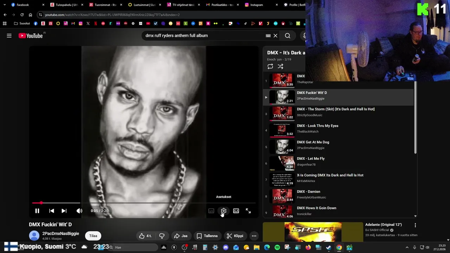
Task: Open 'DMX - Damien' thumbnail
Action: [282, 196]
